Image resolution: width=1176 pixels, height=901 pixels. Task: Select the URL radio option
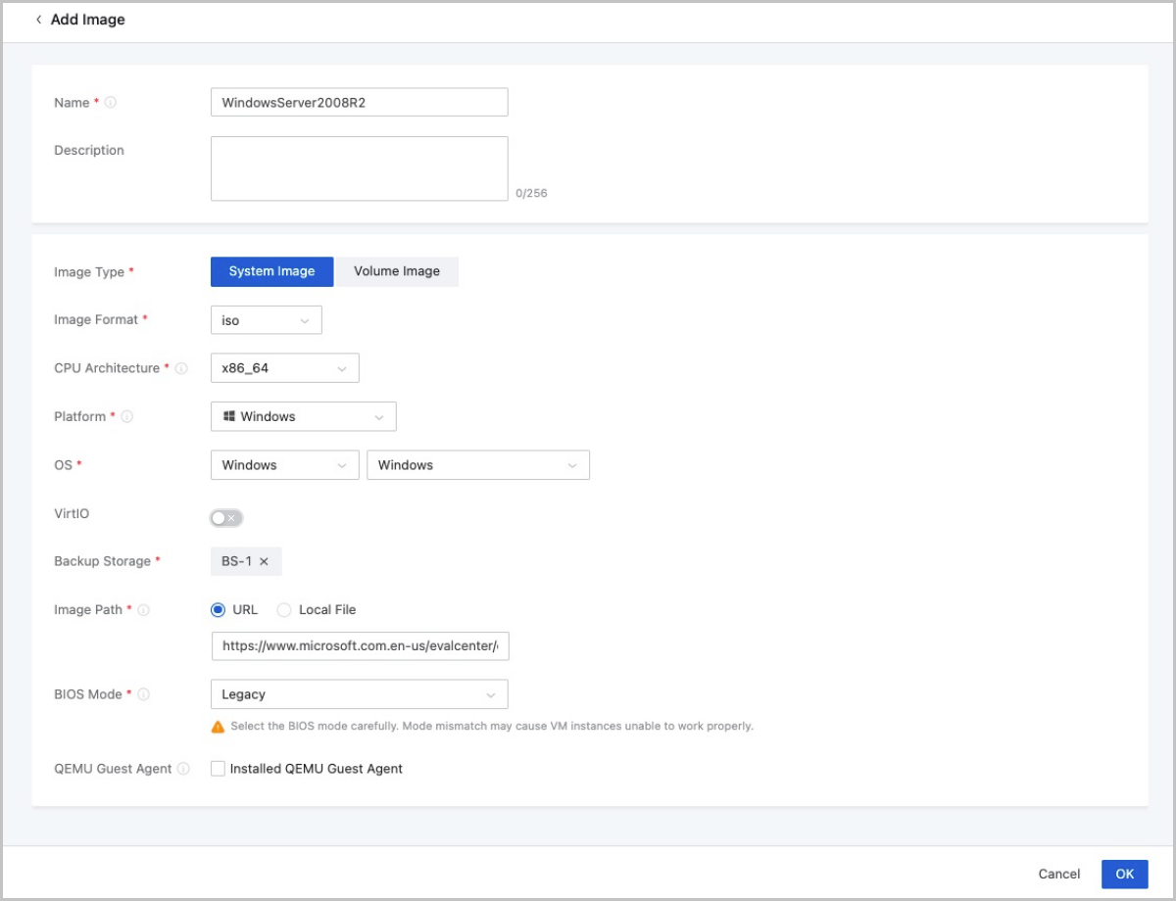(218, 610)
